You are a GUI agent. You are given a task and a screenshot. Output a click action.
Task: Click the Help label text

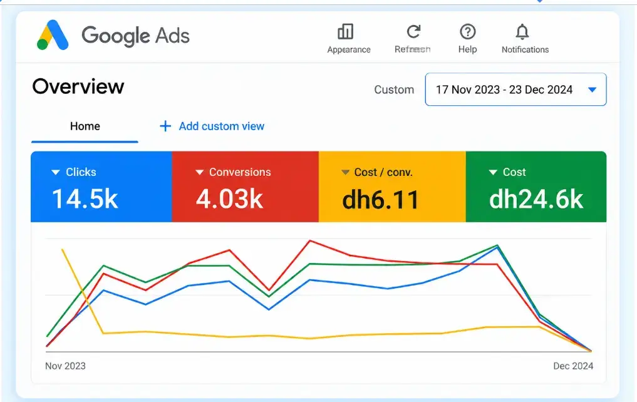coord(468,49)
